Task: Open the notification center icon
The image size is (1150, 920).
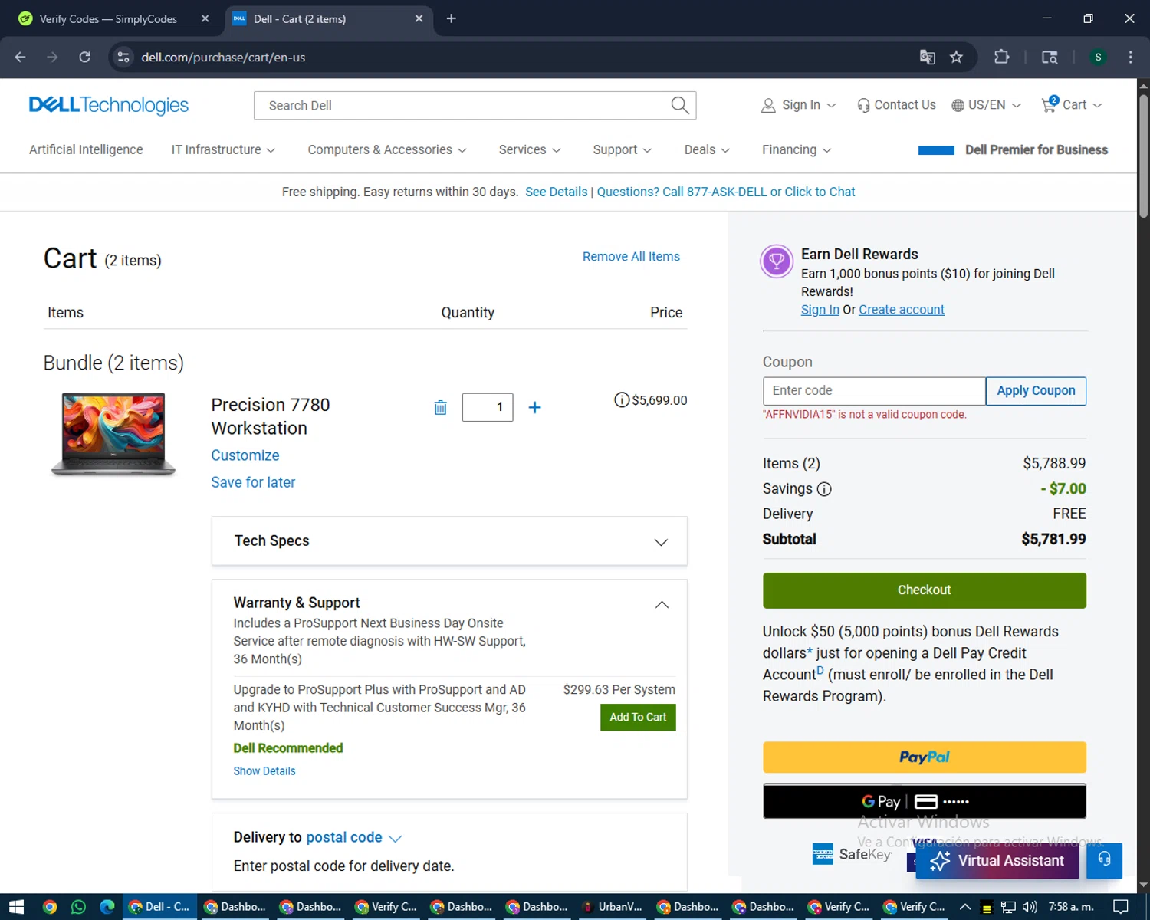Action: coord(1120,907)
